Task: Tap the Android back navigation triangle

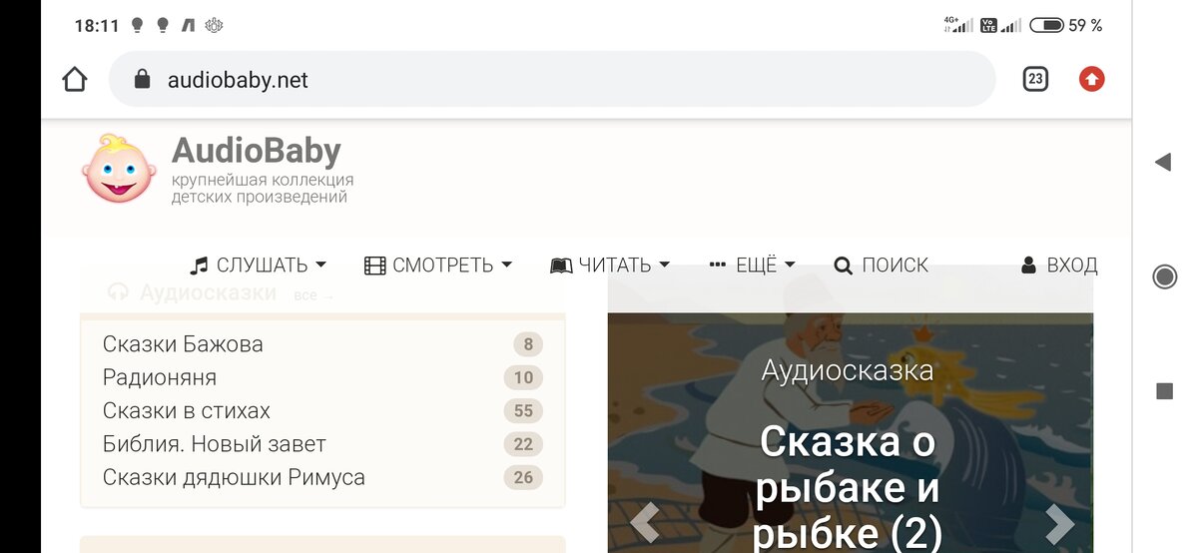Action: point(1163,162)
